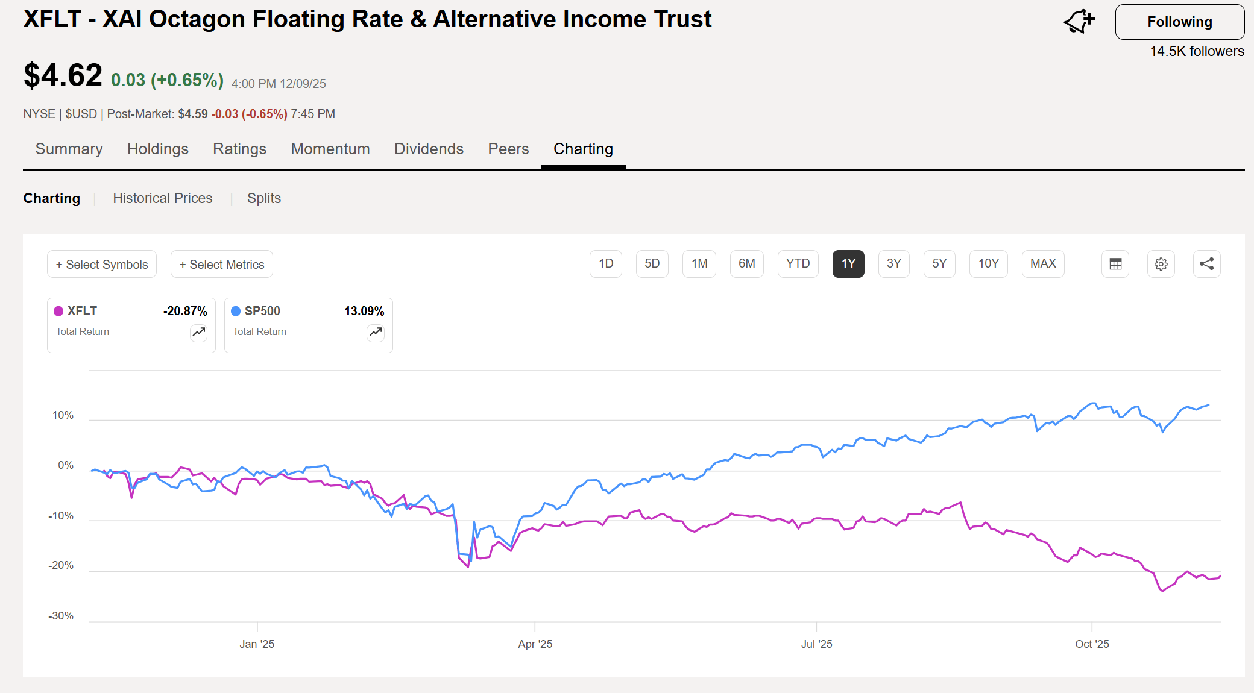Open the Select Metrics picker
The width and height of the screenshot is (1254, 693).
click(x=221, y=263)
